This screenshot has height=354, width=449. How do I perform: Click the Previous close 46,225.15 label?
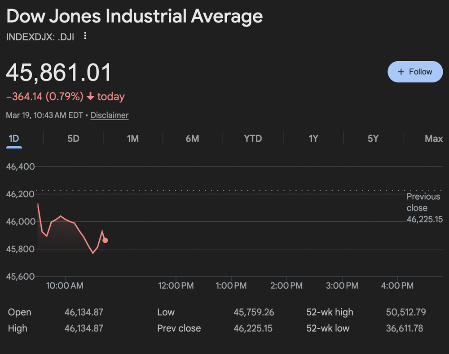point(423,208)
